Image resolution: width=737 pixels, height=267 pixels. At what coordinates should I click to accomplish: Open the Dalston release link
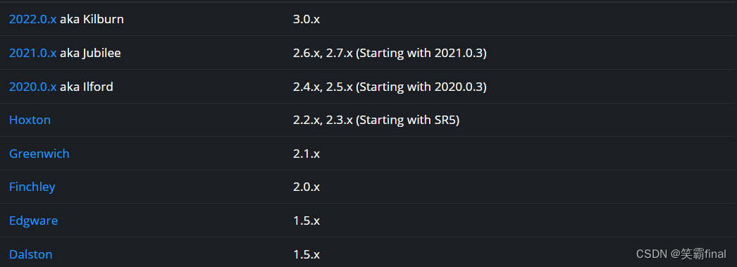[x=30, y=255]
